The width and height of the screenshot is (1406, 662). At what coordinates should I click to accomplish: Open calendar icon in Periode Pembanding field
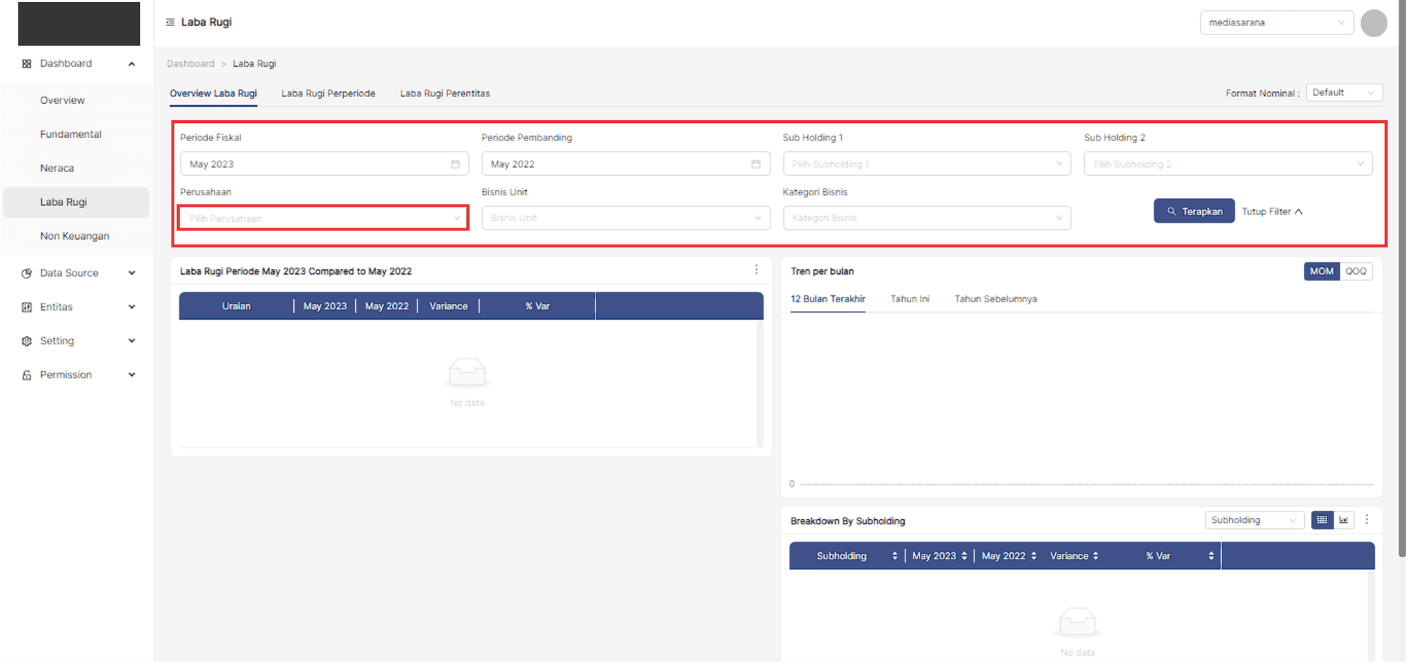point(756,164)
